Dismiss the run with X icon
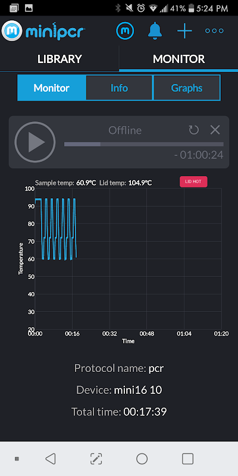 pos(215,130)
